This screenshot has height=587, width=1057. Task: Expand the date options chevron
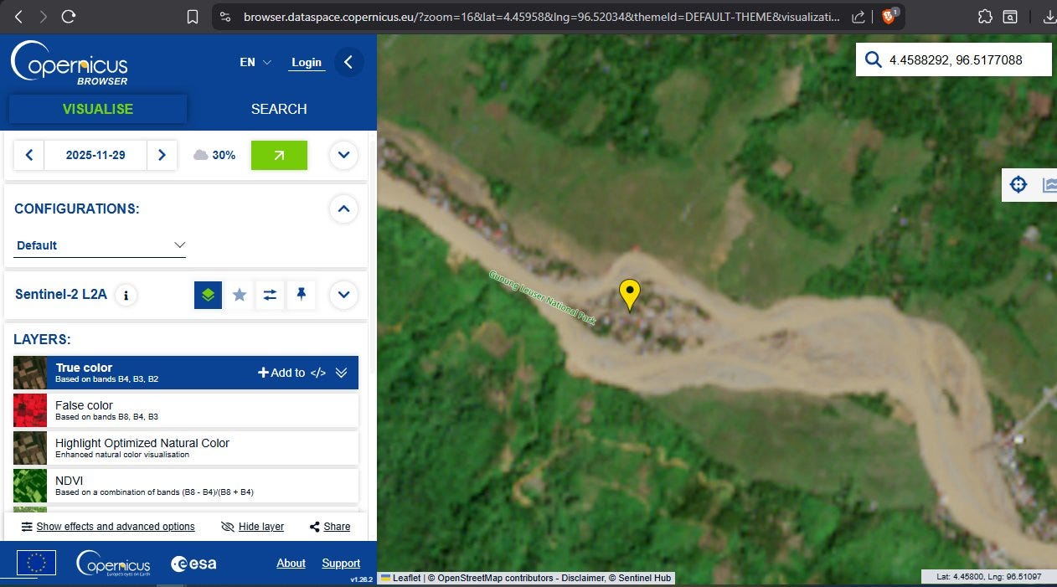pos(343,155)
